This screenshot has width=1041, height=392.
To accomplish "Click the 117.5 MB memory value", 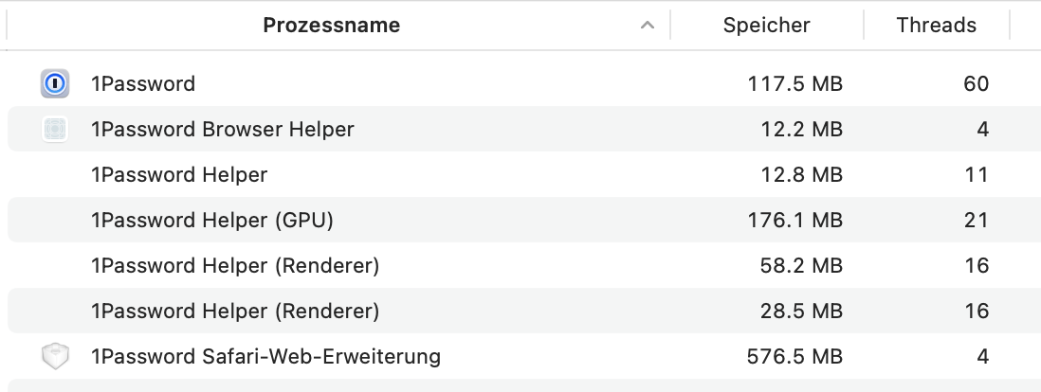I will (x=794, y=84).
